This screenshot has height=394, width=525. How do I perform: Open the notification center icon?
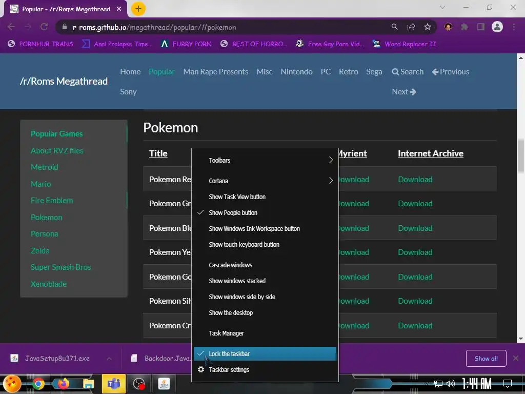click(508, 384)
